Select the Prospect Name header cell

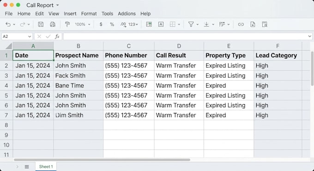(78, 55)
